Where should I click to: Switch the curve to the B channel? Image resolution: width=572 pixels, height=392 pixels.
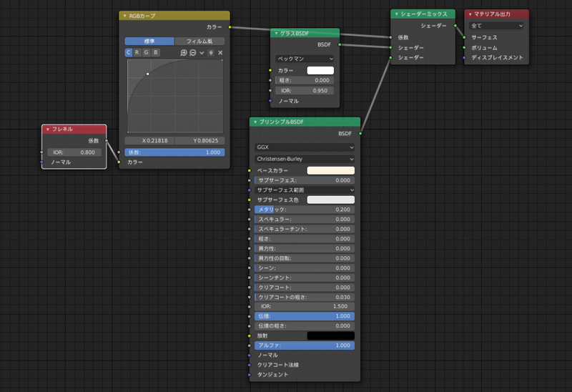156,53
